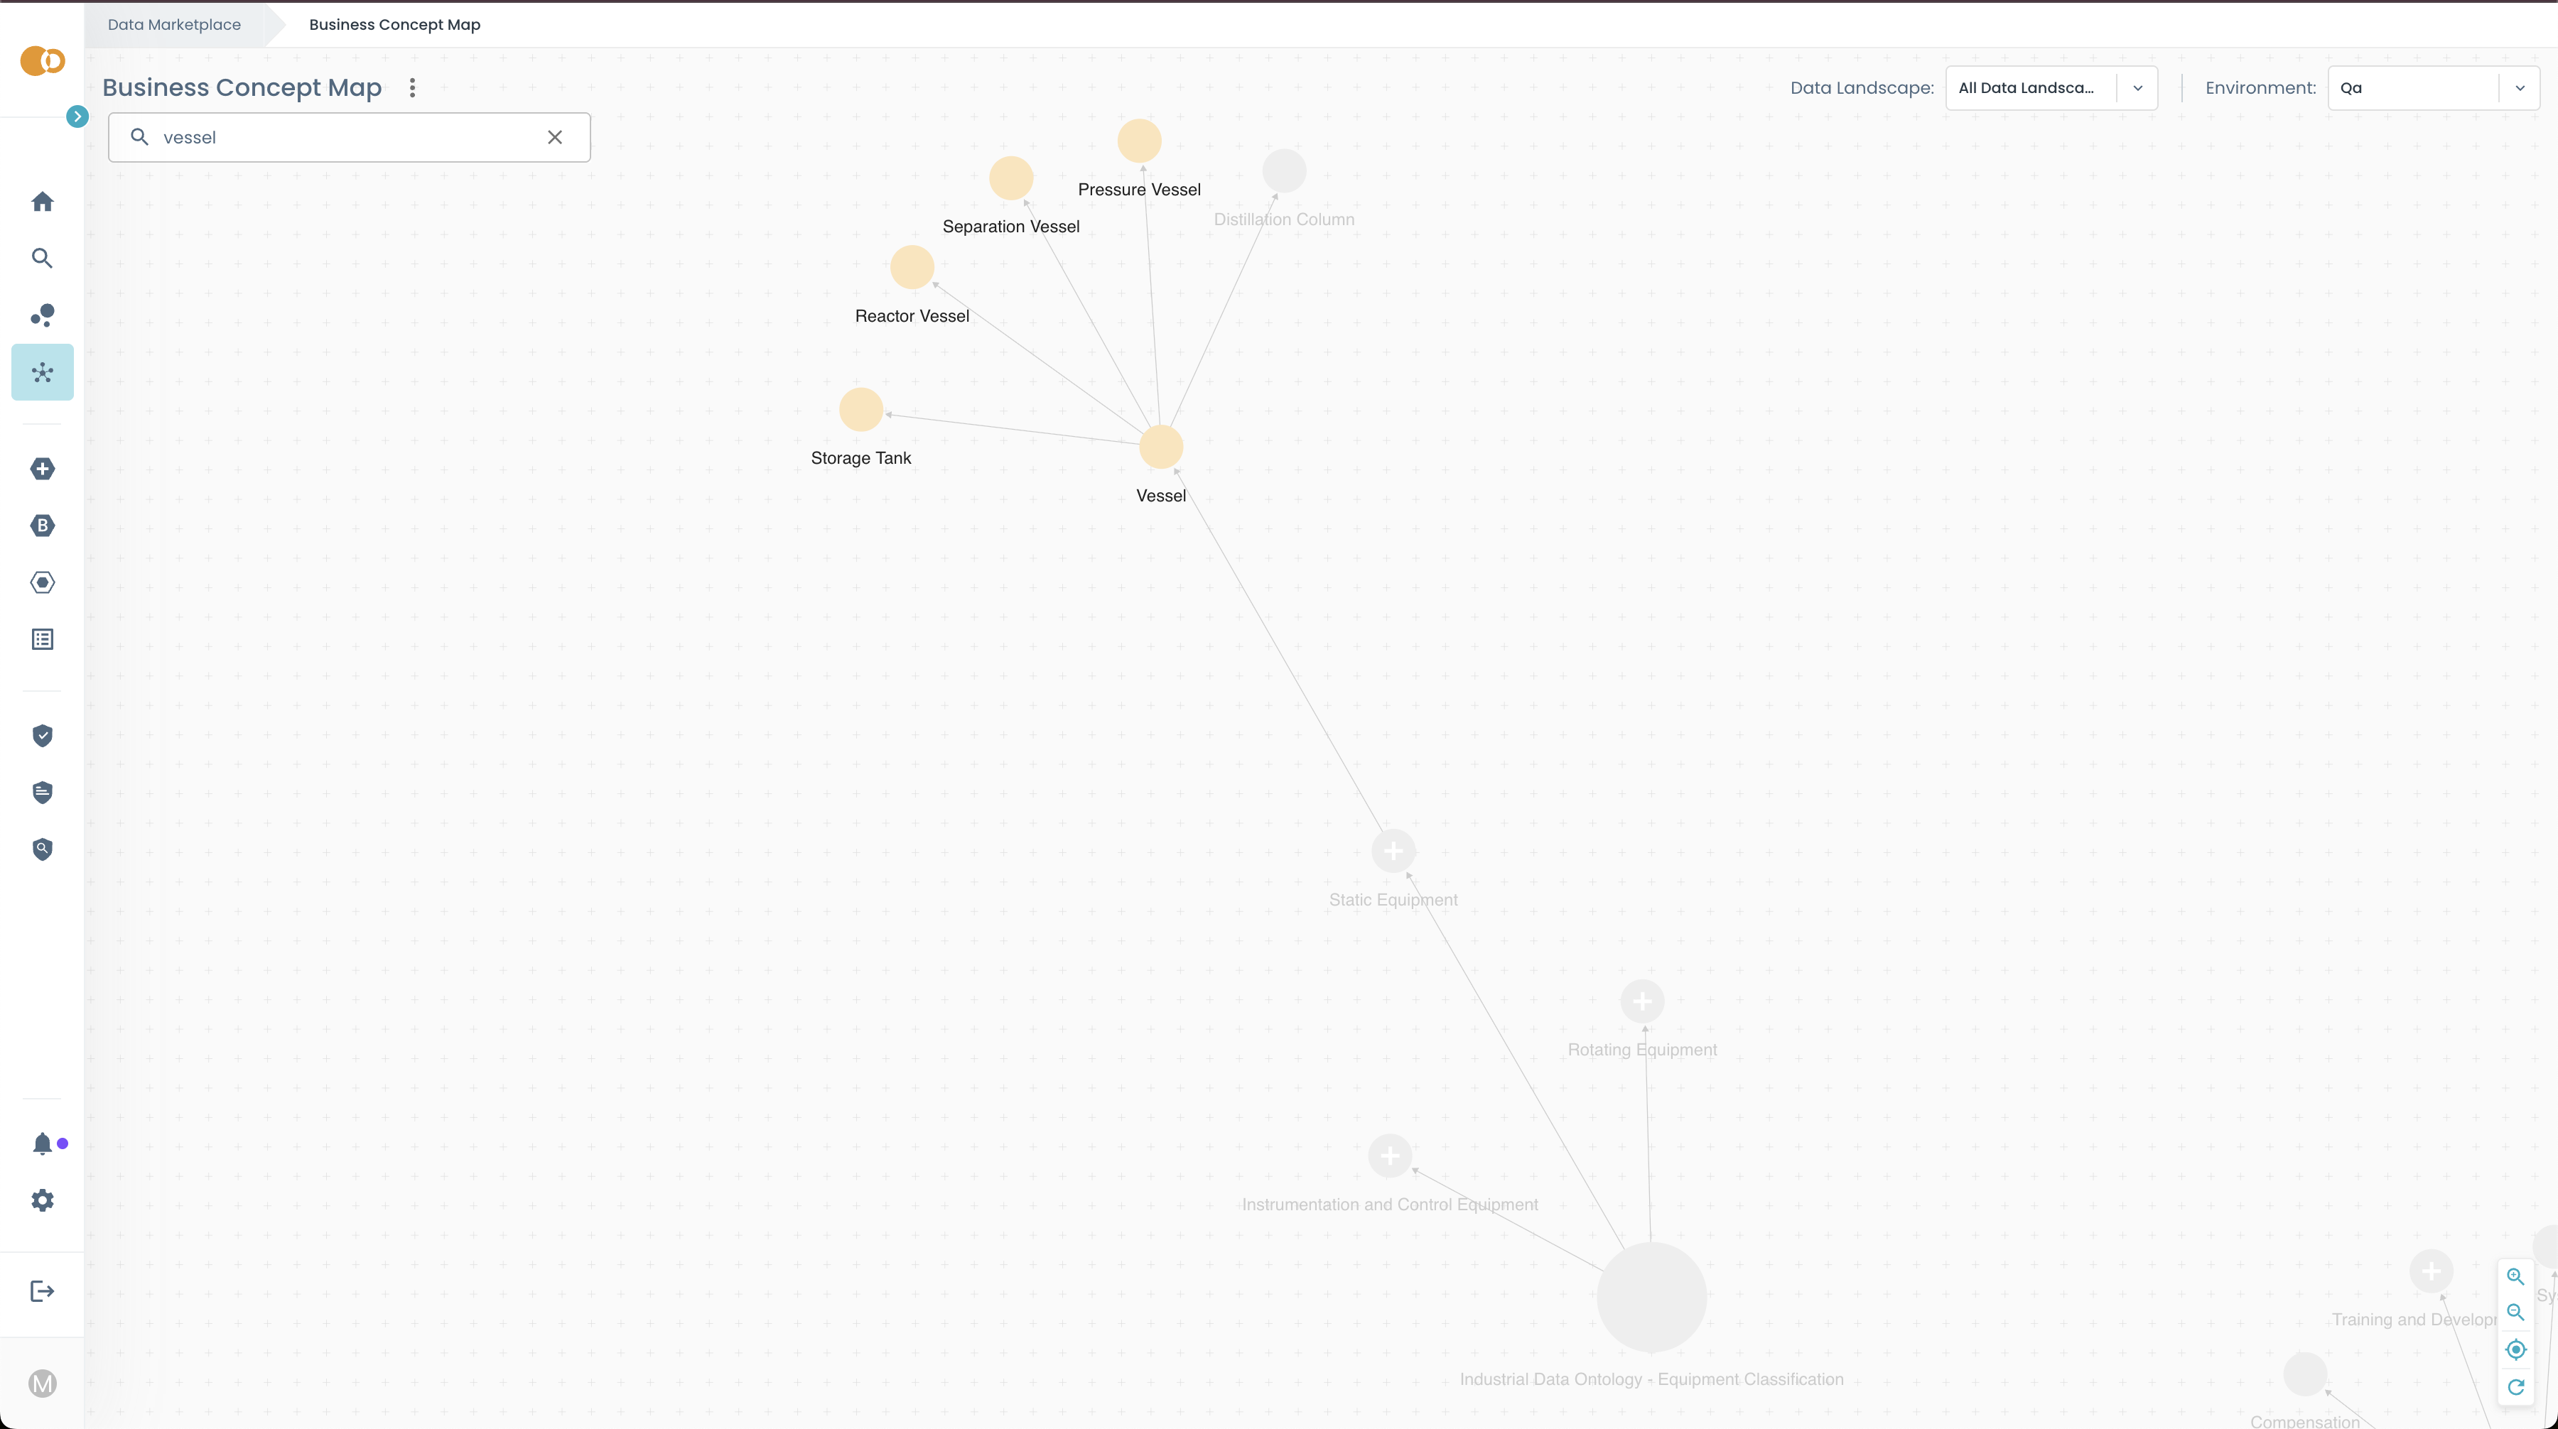Zoom out using the magnifier minus control

(x=2516, y=1313)
